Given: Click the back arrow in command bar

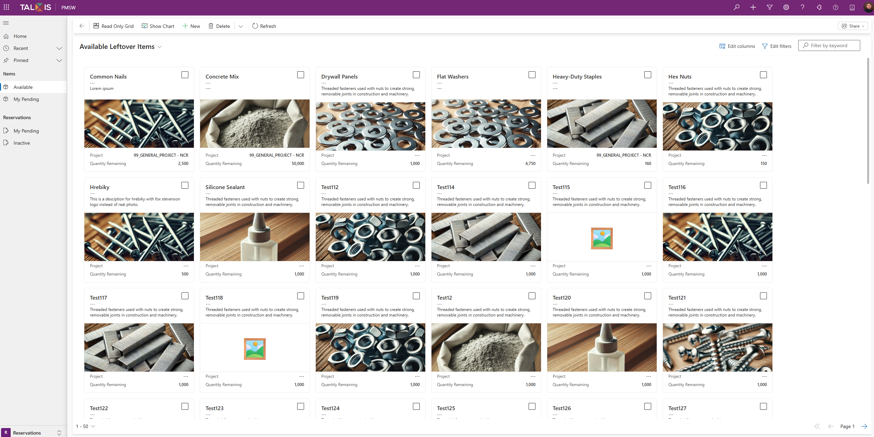Looking at the screenshot, I should [x=82, y=26].
